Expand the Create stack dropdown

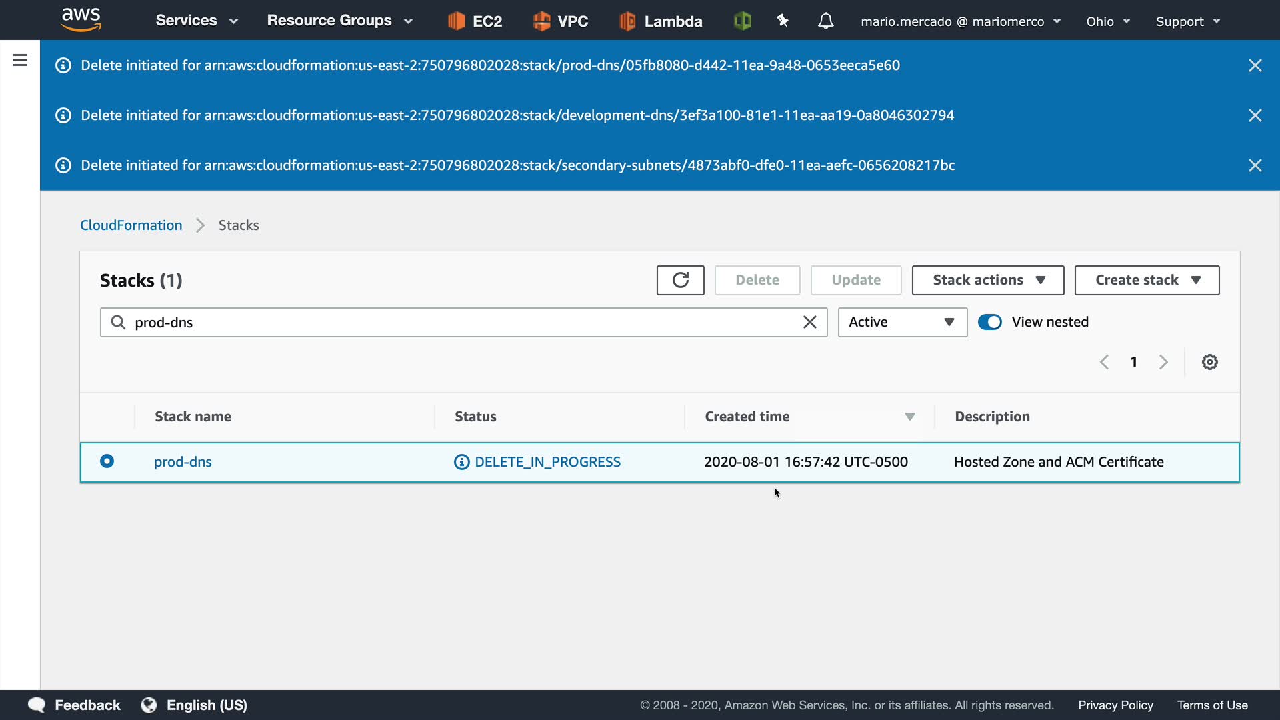(x=1147, y=280)
